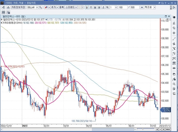This screenshot has width=178, height=132.
Task: Click the greyed-out chart icon after 스프레드
Action: [79, 7]
